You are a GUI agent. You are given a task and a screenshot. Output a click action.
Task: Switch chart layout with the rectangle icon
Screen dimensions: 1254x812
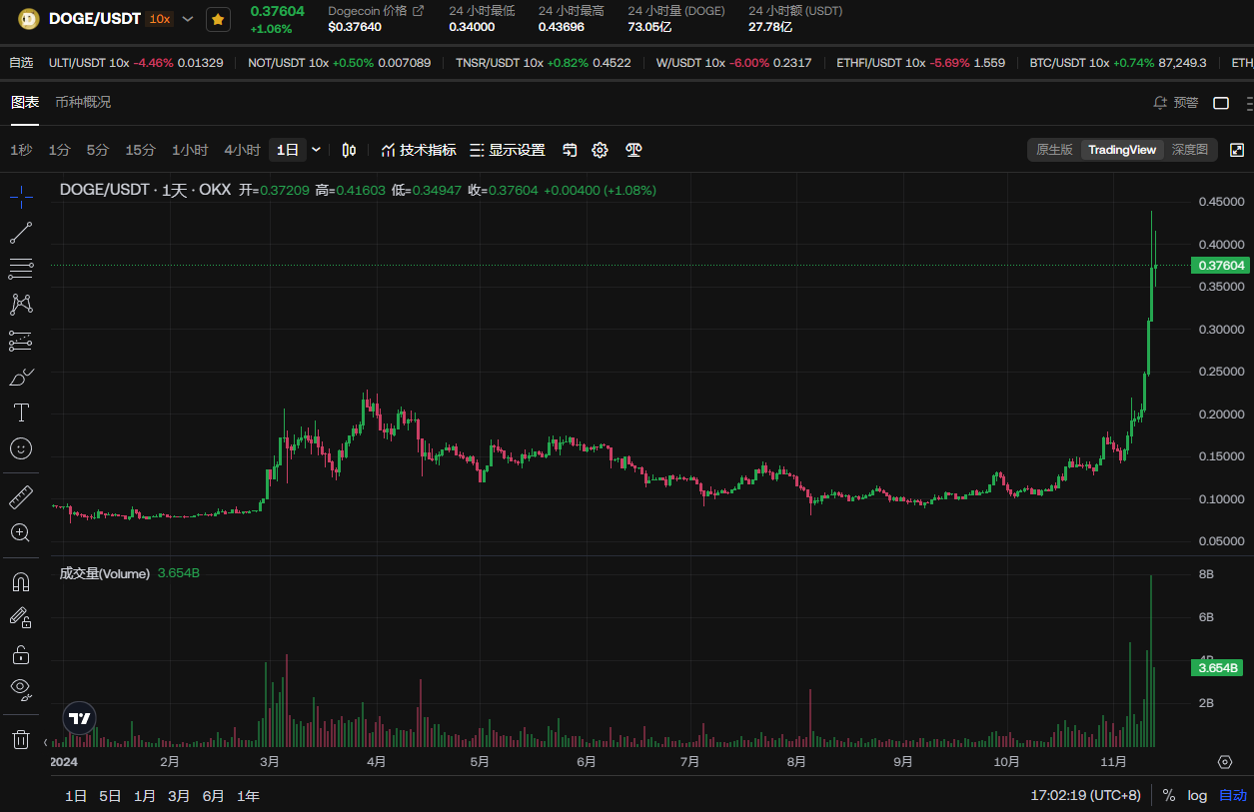point(1221,103)
